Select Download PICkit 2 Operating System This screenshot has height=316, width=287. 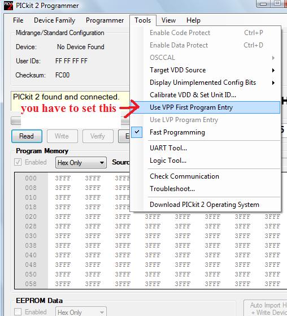tap(205, 205)
